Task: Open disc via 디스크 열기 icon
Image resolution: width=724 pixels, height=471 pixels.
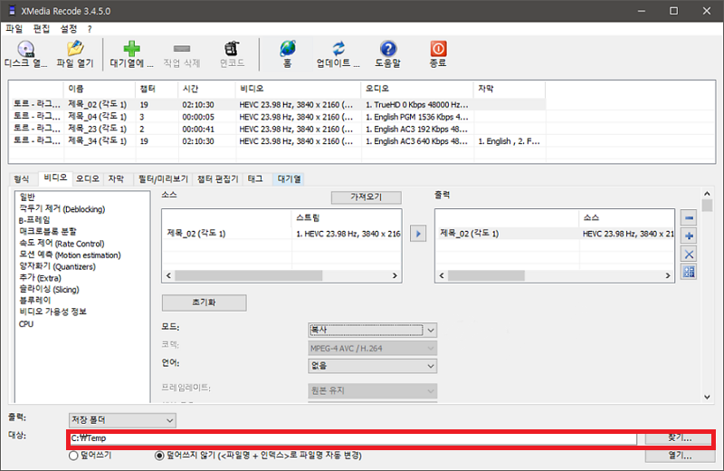Action: [x=26, y=49]
